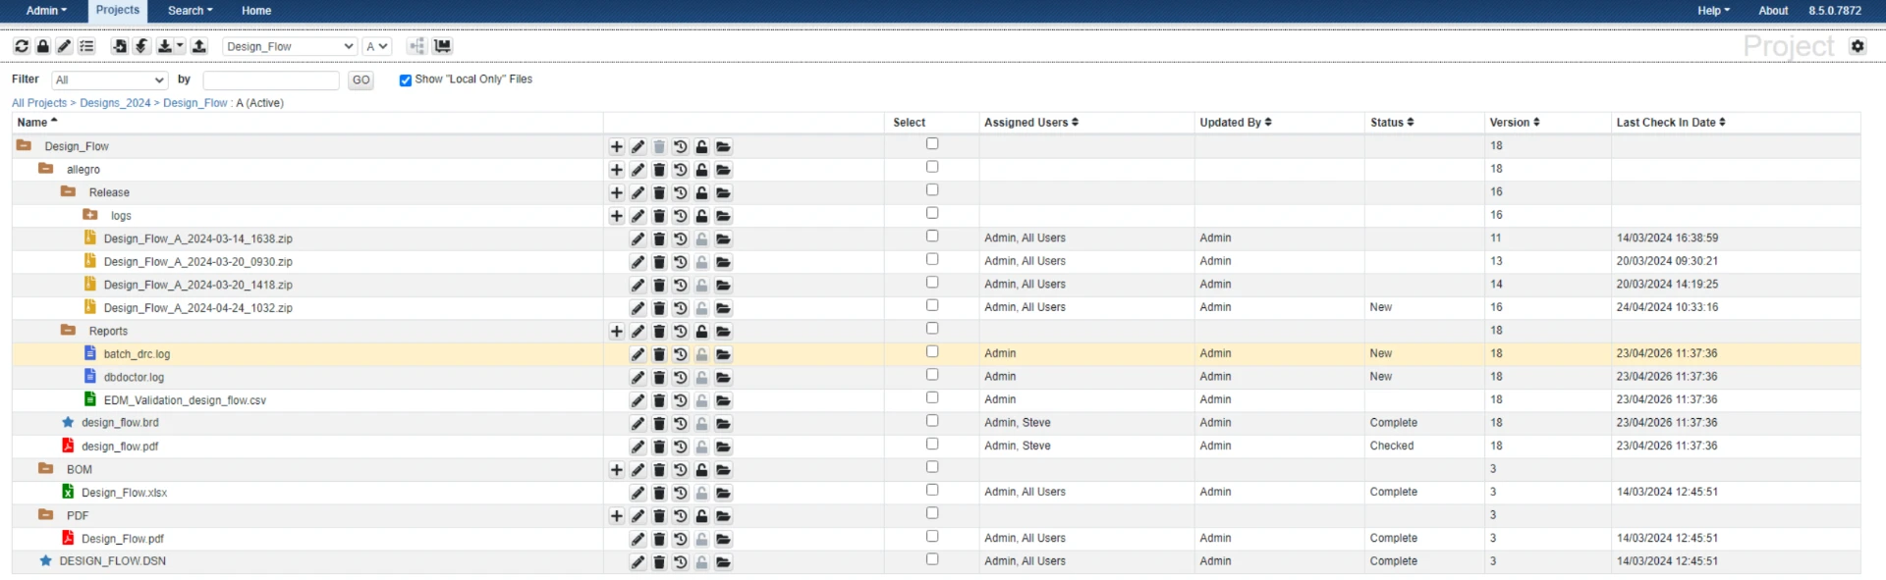The width and height of the screenshot is (1886, 580).
Task: Select checkbox for Design_Flow.xlsx row
Action: (x=932, y=490)
